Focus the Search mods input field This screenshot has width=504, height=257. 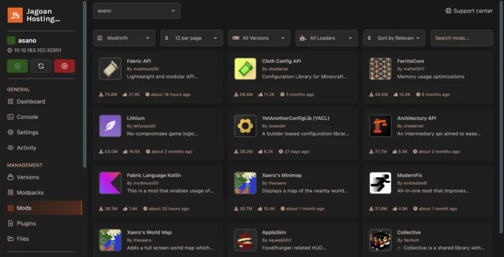[x=462, y=38]
